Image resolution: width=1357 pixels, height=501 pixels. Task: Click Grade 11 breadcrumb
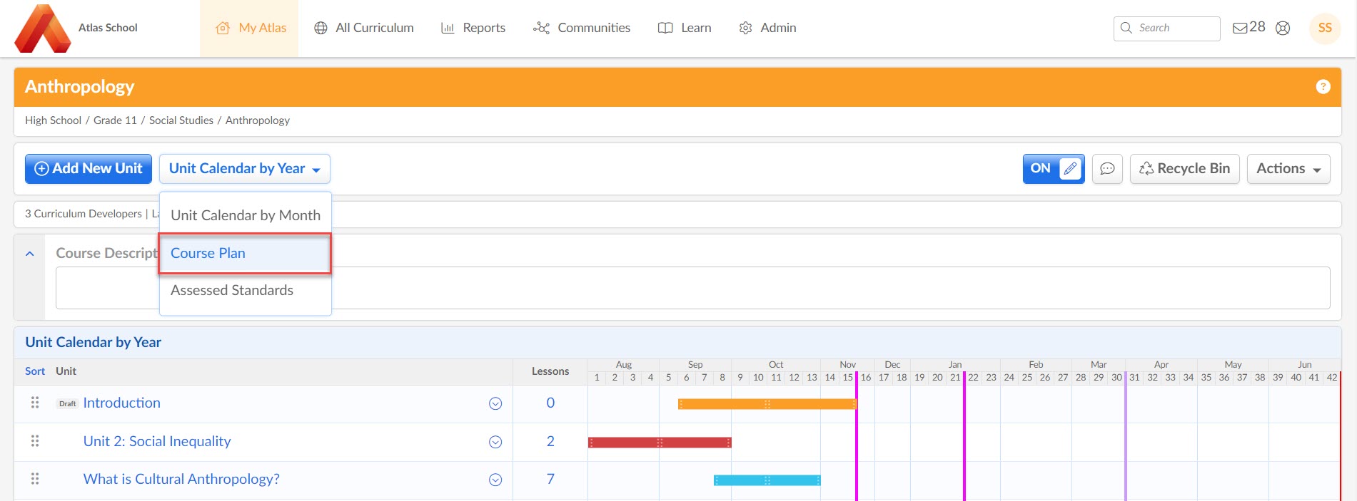(115, 120)
